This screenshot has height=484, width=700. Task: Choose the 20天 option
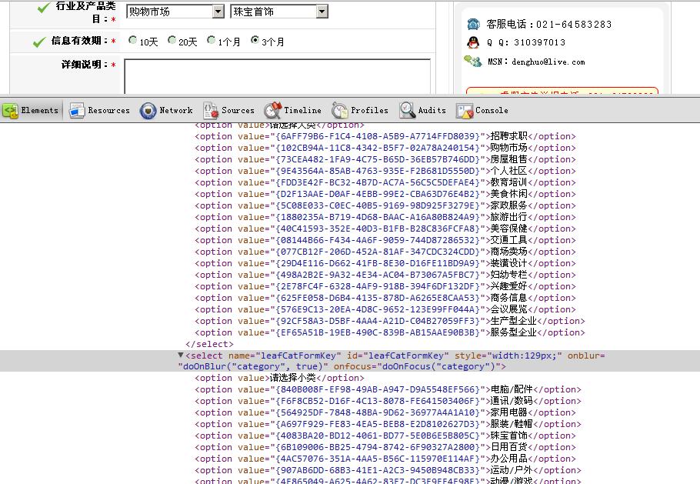click(x=172, y=40)
